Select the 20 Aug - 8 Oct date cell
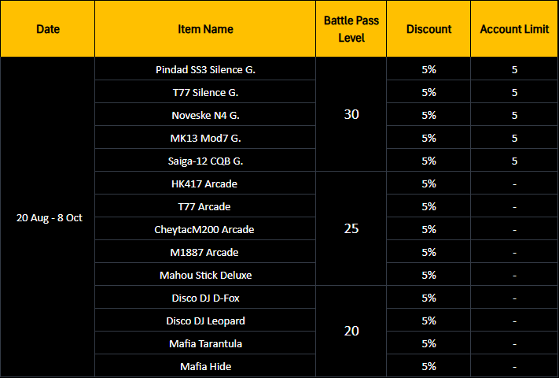 50,217
